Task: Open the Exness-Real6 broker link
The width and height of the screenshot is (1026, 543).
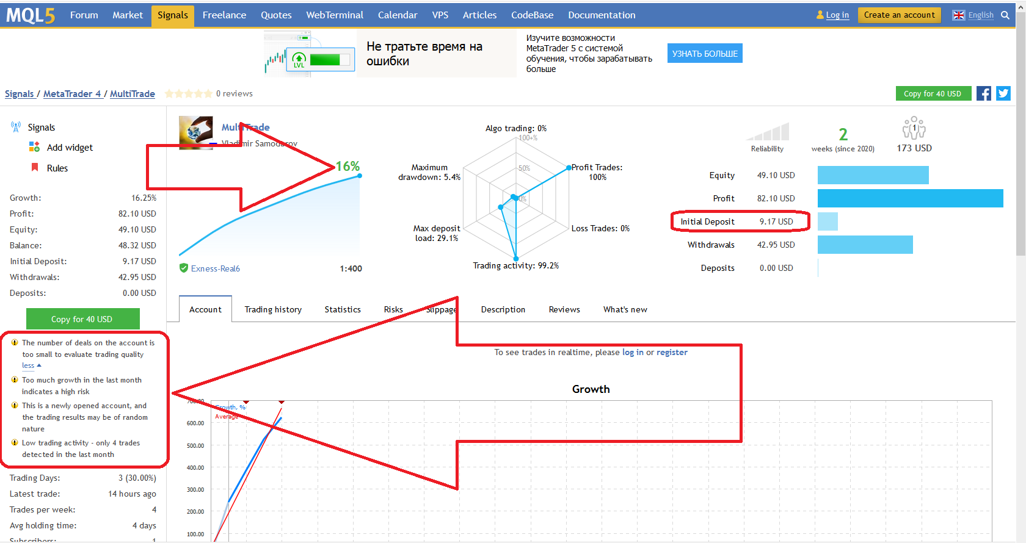Action: click(x=215, y=268)
